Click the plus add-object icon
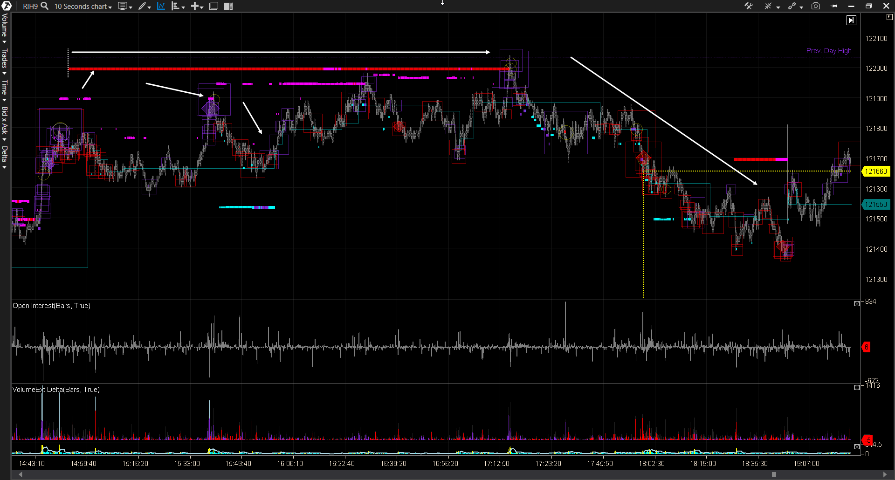The height and width of the screenshot is (480, 895). pyautogui.click(x=195, y=6)
